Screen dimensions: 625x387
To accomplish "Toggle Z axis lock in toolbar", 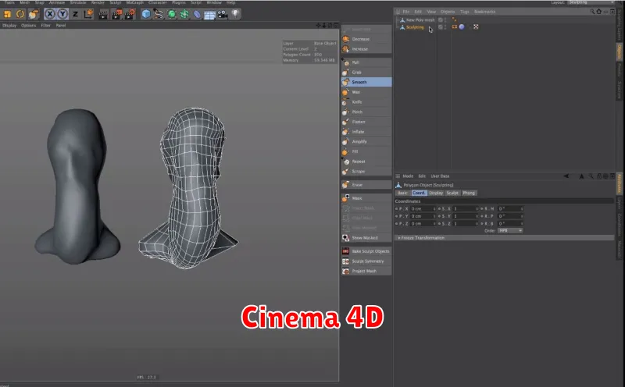I will 75,14.
